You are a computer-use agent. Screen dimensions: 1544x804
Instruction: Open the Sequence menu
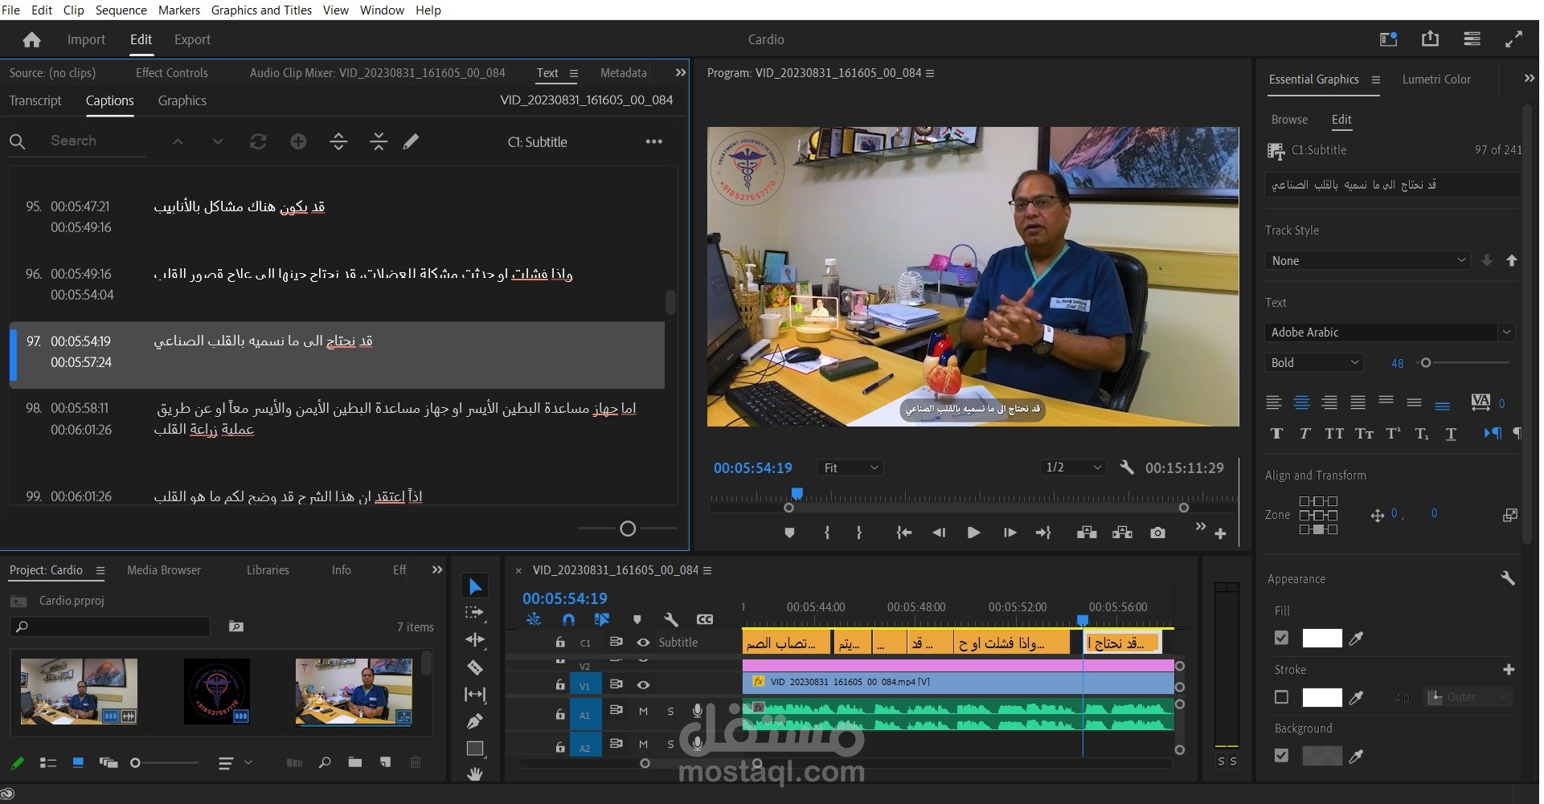click(x=121, y=10)
